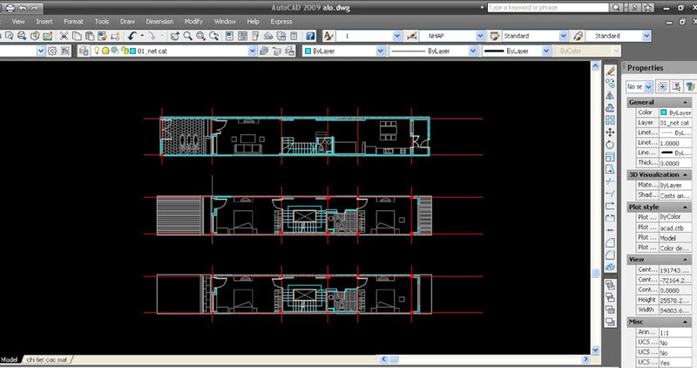Image resolution: width=697 pixels, height=368 pixels.
Task: Click the Cut scissors icon
Action: pyautogui.click(x=64, y=36)
